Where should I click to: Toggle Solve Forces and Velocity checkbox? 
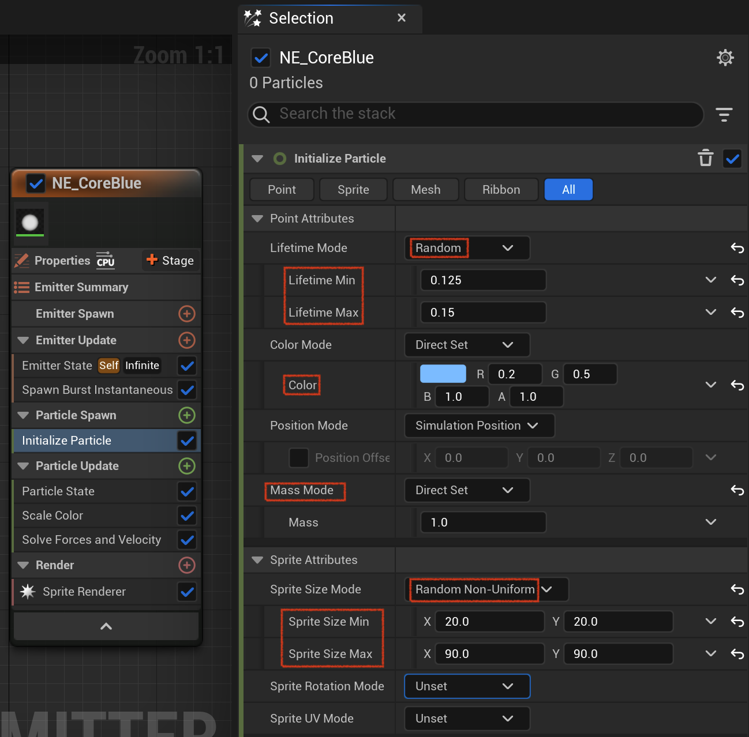pyautogui.click(x=187, y=540)
